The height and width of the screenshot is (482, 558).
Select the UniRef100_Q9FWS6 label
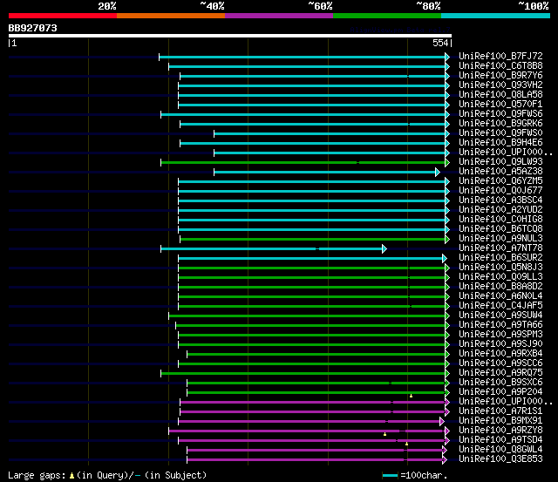click(x=500, y=114)
